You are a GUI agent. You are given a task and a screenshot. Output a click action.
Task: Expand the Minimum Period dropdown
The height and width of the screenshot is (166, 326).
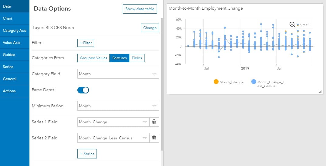(x=118, y=106)
